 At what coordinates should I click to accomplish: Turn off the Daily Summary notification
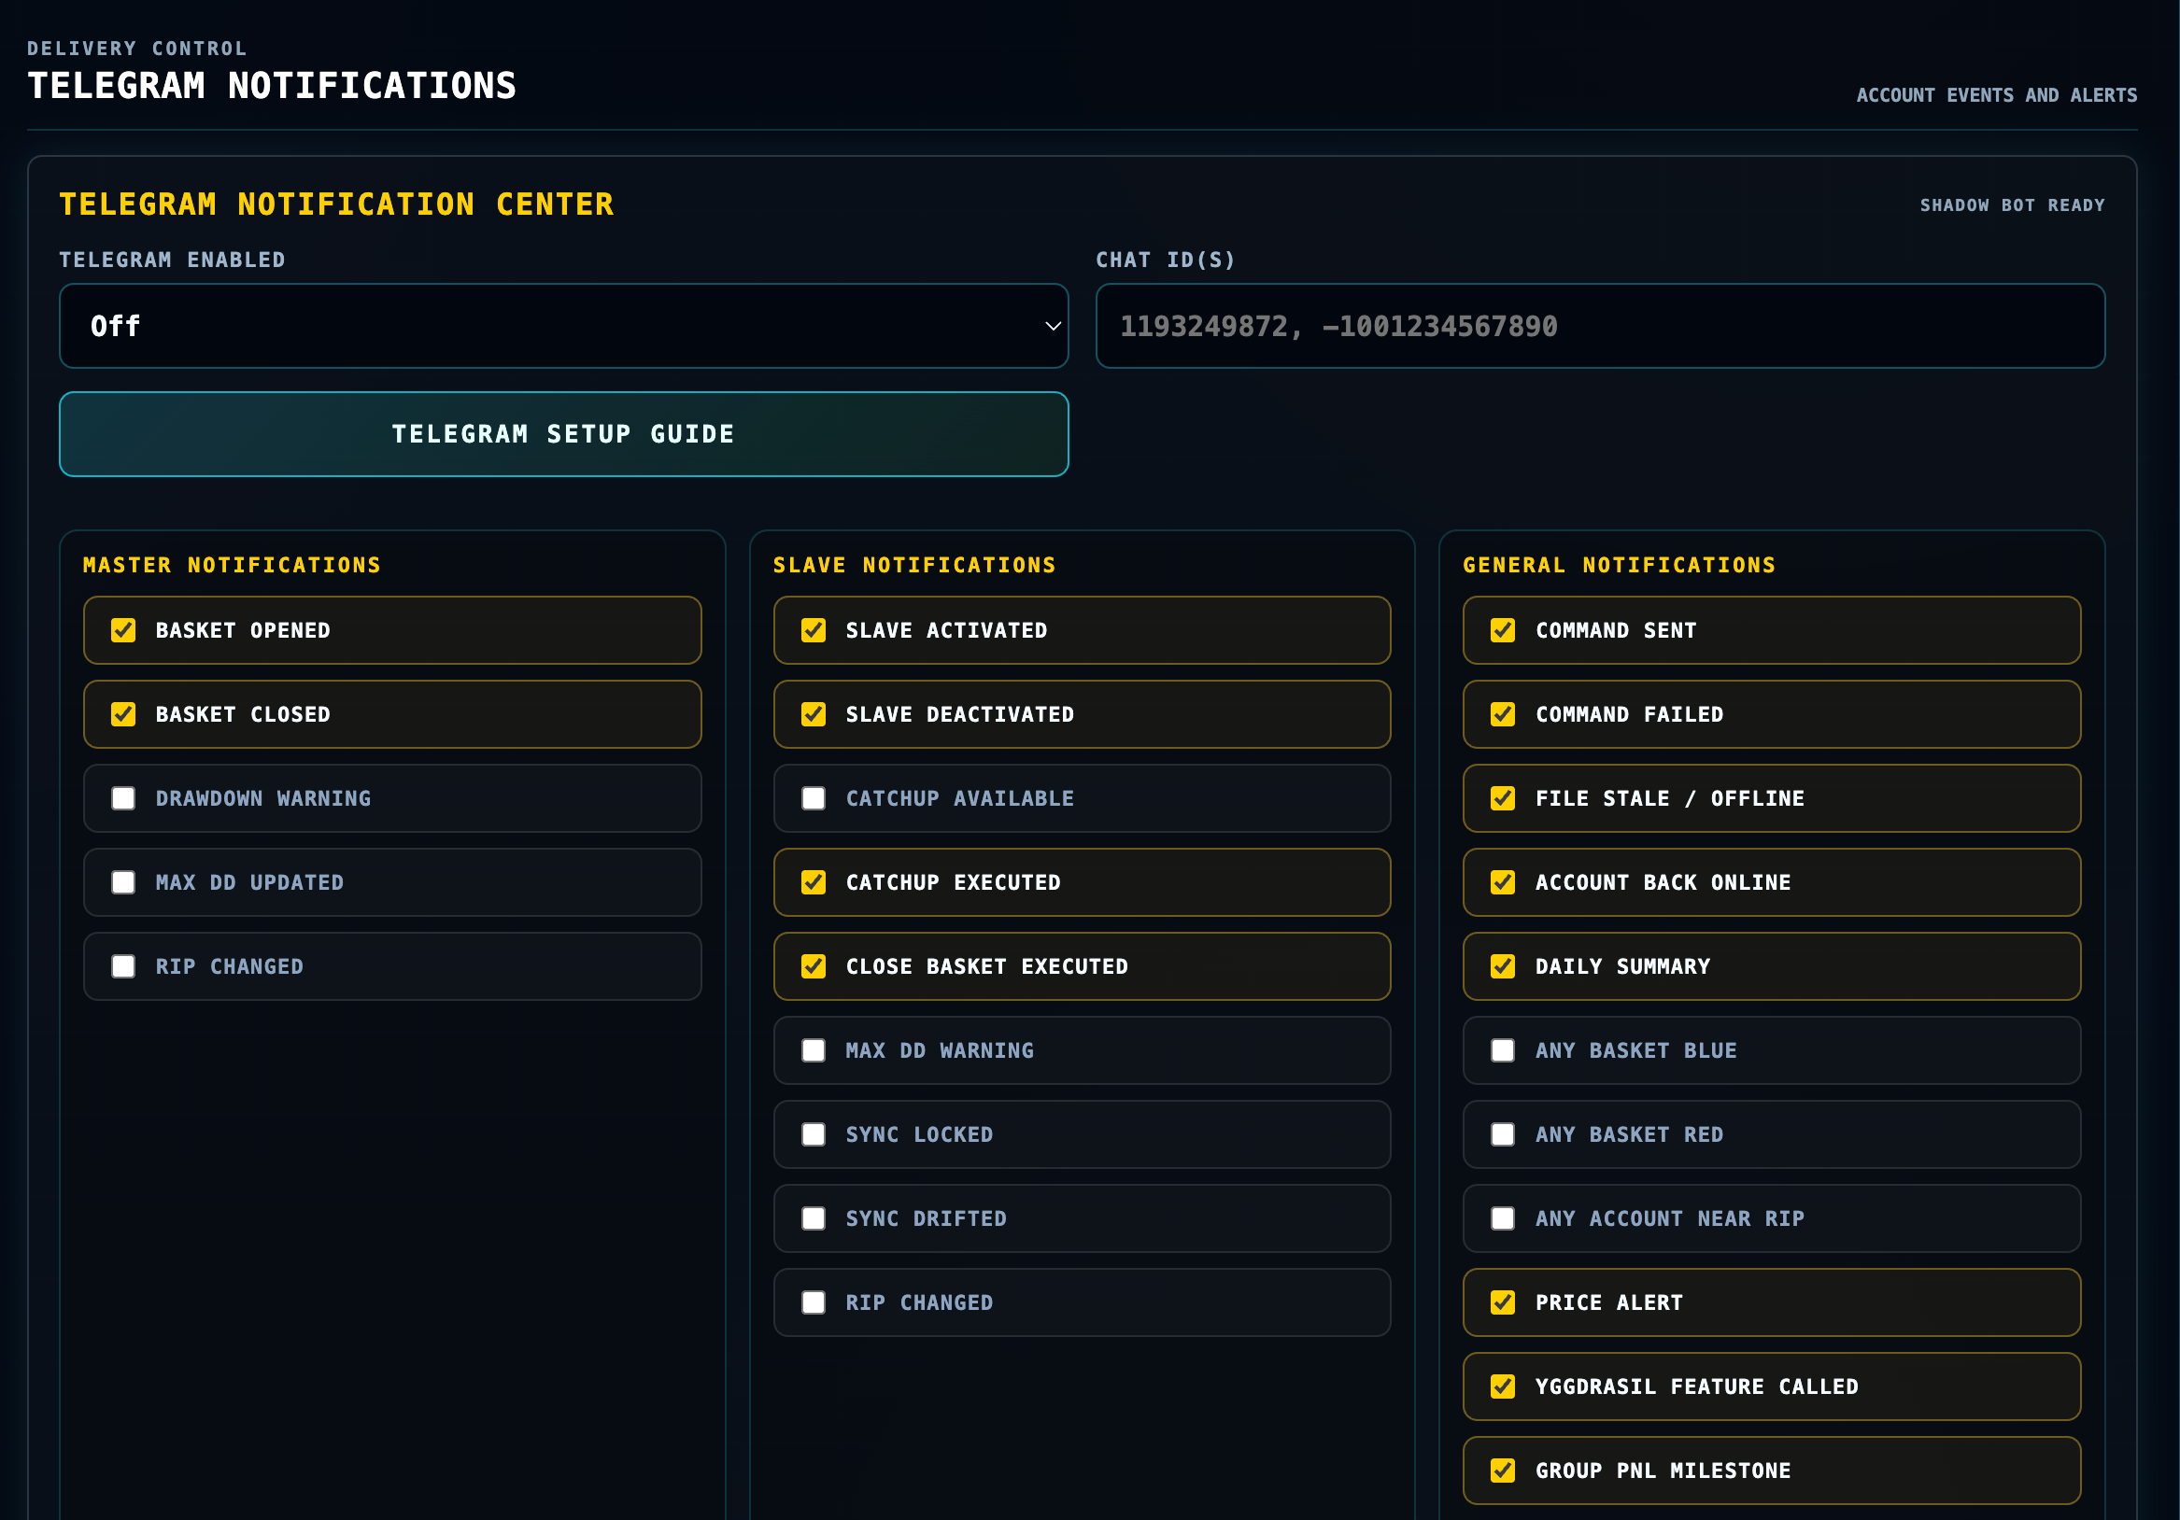click(1503, 966)
